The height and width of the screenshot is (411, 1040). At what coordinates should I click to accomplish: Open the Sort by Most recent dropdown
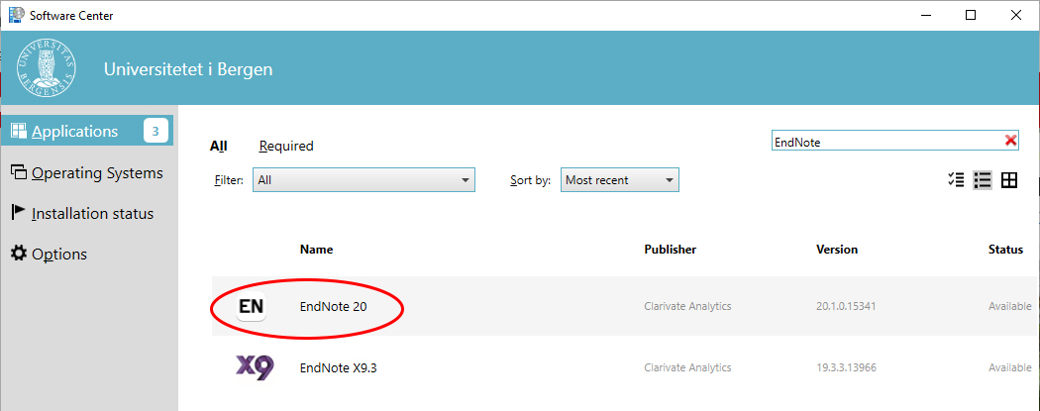point(619,179)
